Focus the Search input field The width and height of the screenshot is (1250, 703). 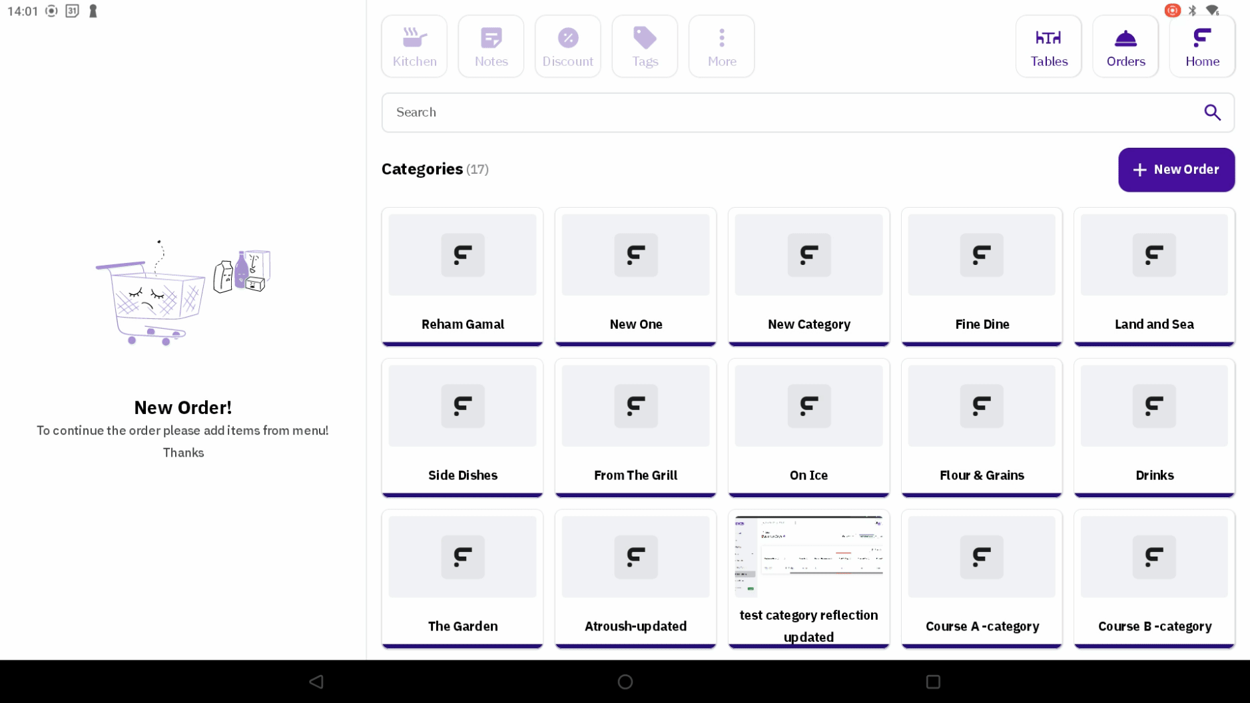[x=786, y=113]
